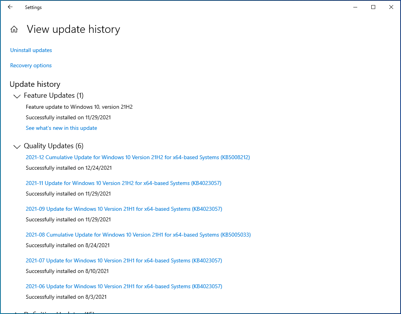Open 2021-06 Update for 21H1 KB4023057 link
401x314 pixels.
coord(124,286)
